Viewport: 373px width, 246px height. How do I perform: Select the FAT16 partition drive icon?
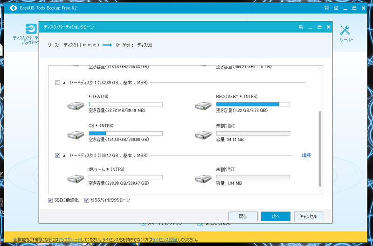point(76,106)
